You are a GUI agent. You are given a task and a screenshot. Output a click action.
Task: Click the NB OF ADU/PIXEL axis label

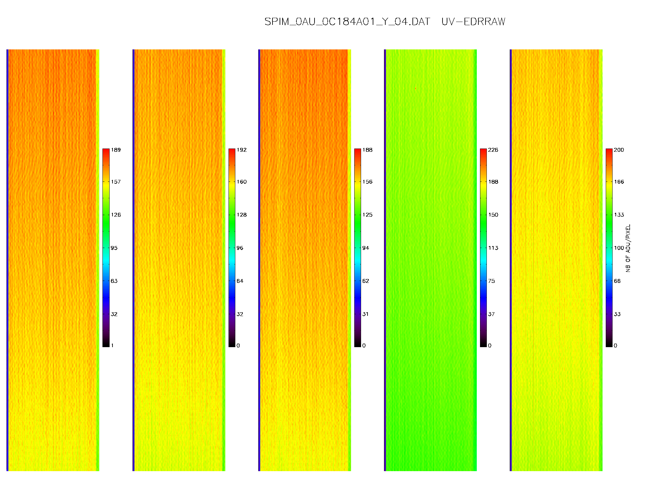628,248
